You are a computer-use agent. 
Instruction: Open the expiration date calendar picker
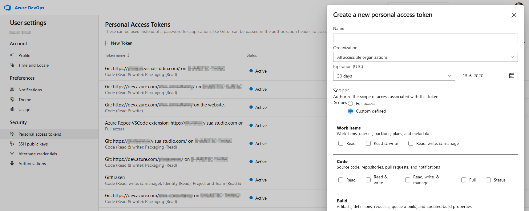[511, 76]
